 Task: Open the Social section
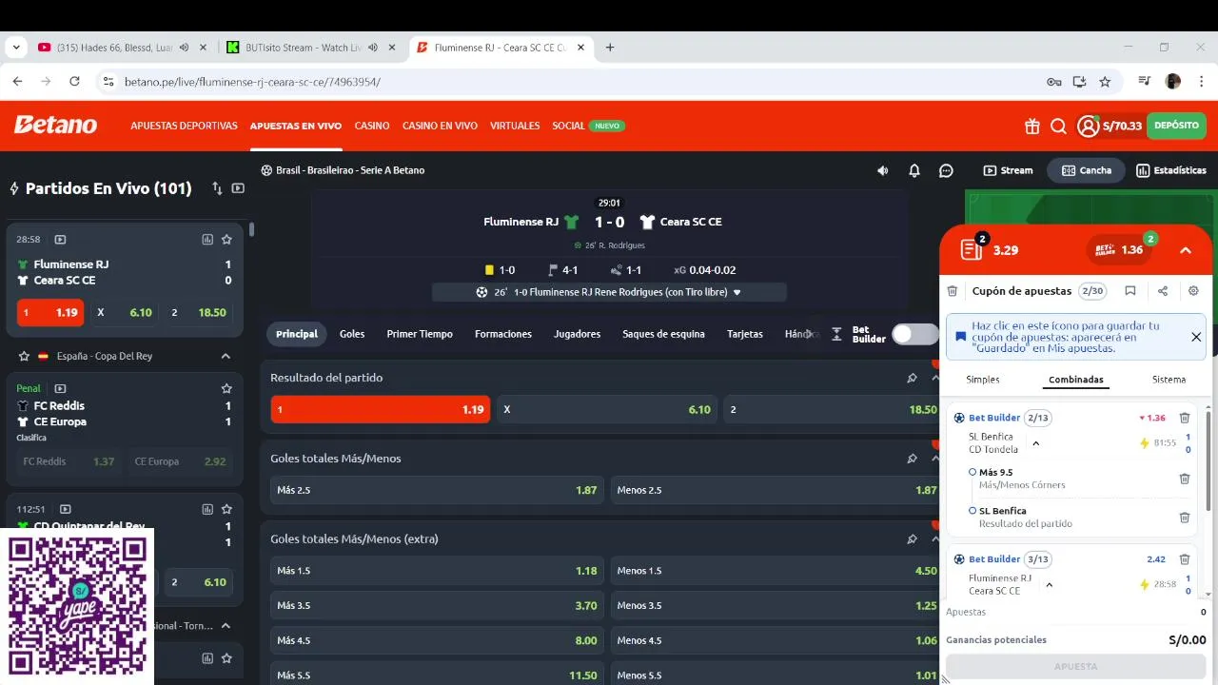(x=568, y=126)
